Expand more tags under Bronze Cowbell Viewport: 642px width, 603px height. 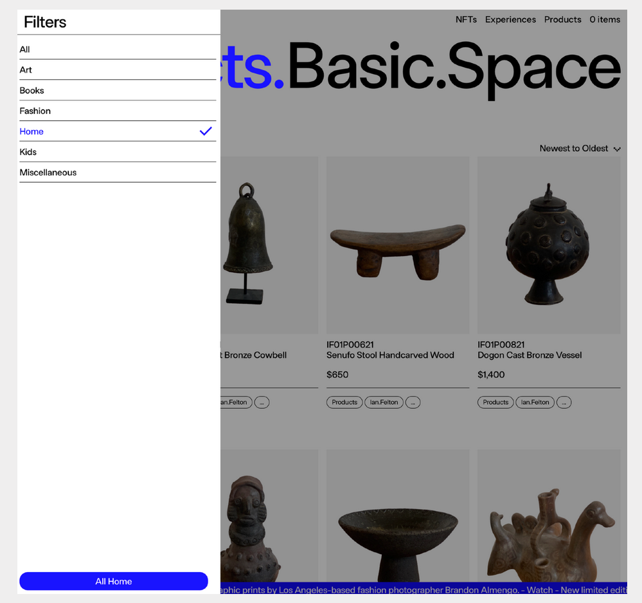coord(262,402)
